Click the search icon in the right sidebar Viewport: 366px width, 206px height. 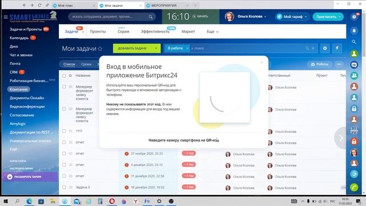[354, 42]
